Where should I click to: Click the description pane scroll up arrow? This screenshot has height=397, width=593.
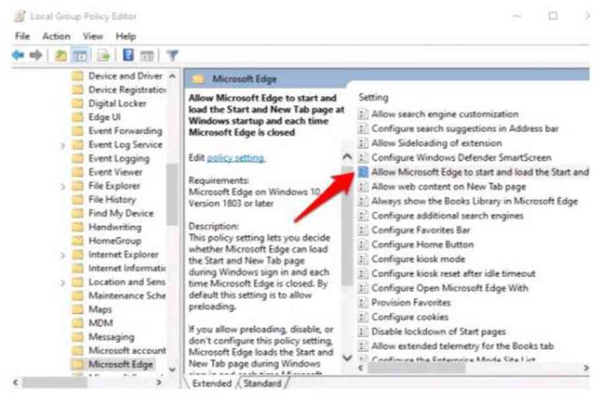coord(347,157)
